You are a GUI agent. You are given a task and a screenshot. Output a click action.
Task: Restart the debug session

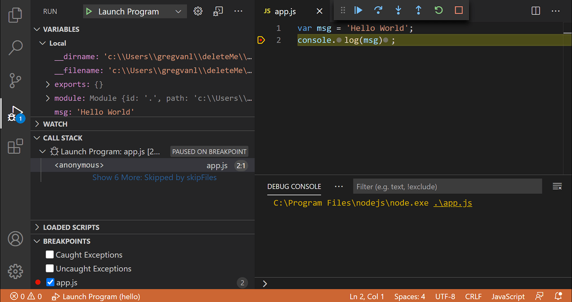coord(438,11)
